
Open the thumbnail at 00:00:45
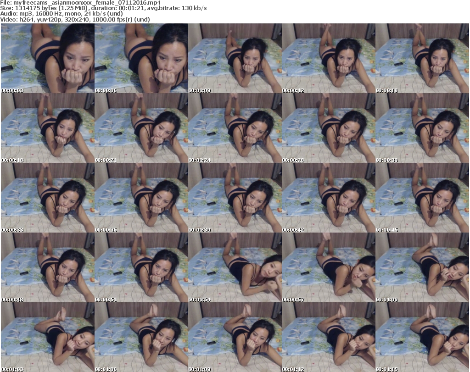(x=422, y=198)
